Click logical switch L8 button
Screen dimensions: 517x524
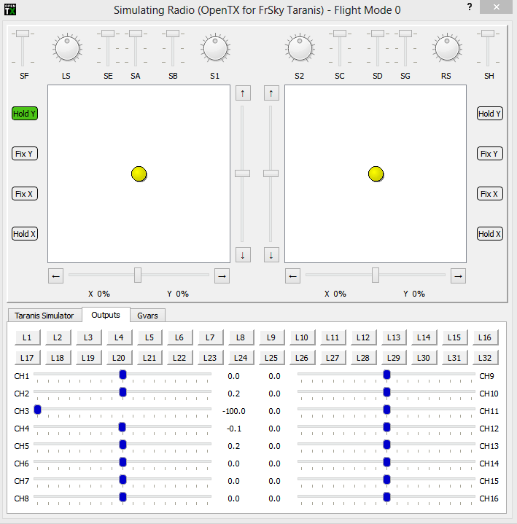[241, 337]
